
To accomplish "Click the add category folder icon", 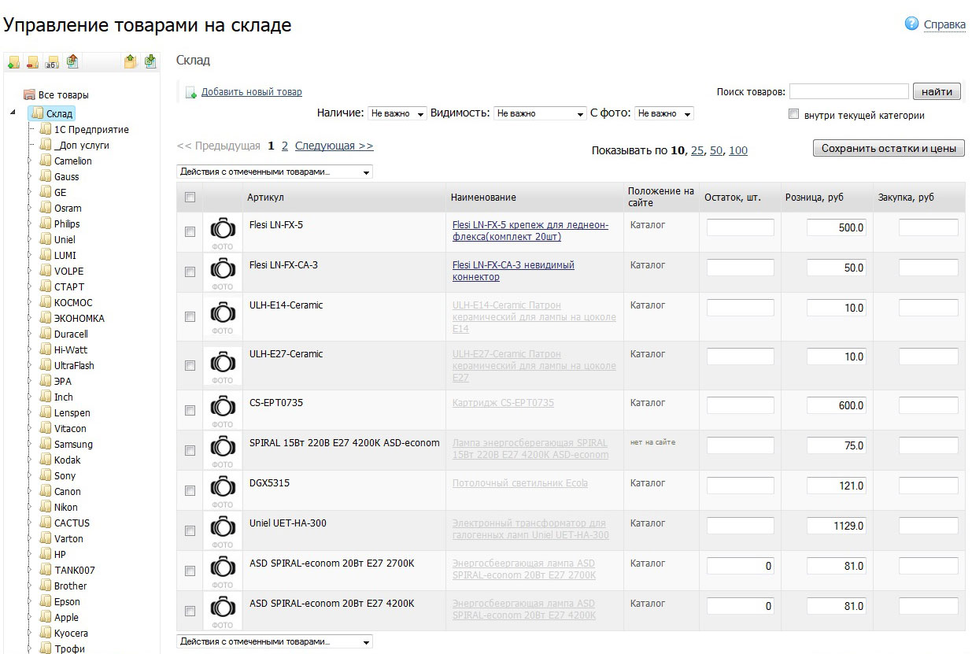I will pyautogui.click(x=13, y=61).
